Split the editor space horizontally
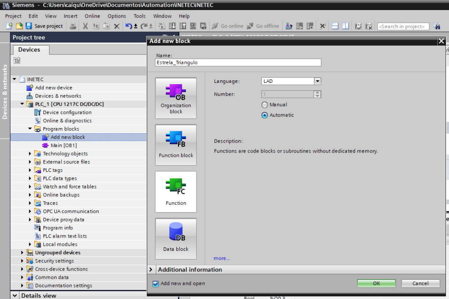The image size is (449, 299). [x=335, y=26]
